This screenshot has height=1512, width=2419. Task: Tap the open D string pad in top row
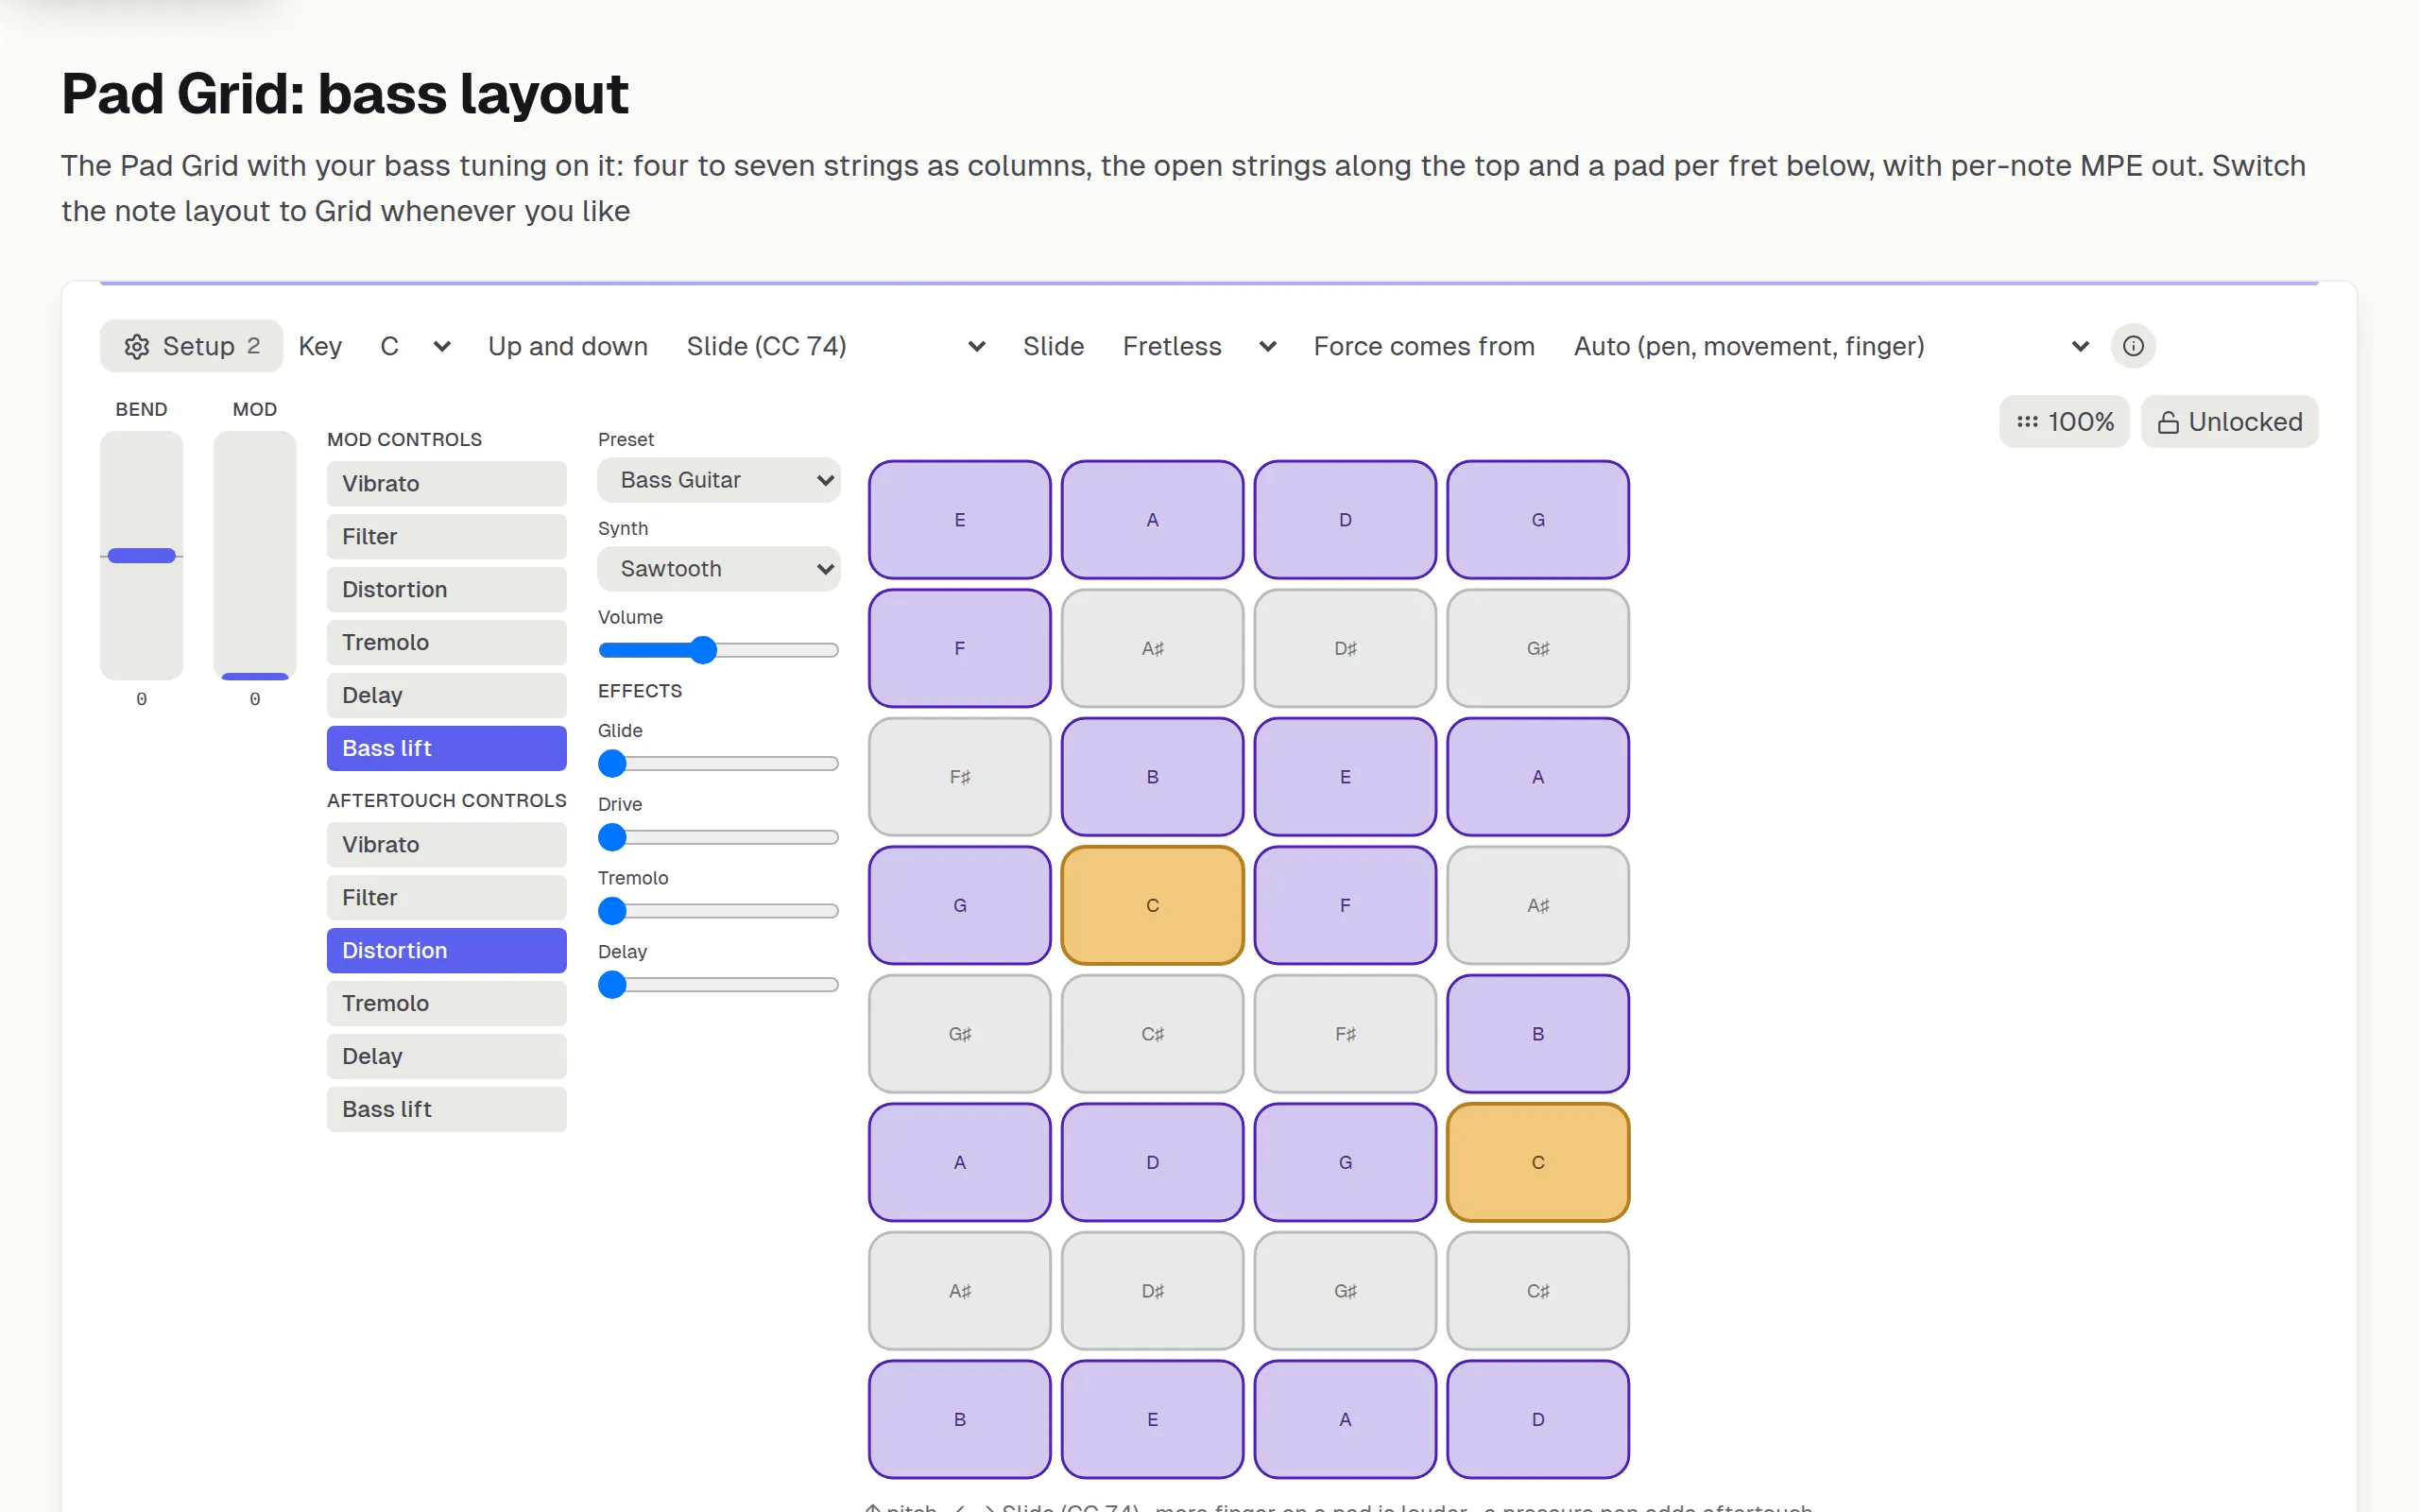1346,520
